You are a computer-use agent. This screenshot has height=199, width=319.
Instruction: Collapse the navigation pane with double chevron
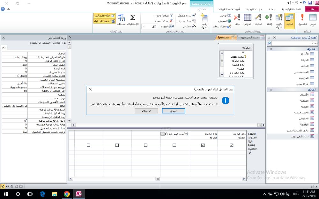click(x=269, y=38)
